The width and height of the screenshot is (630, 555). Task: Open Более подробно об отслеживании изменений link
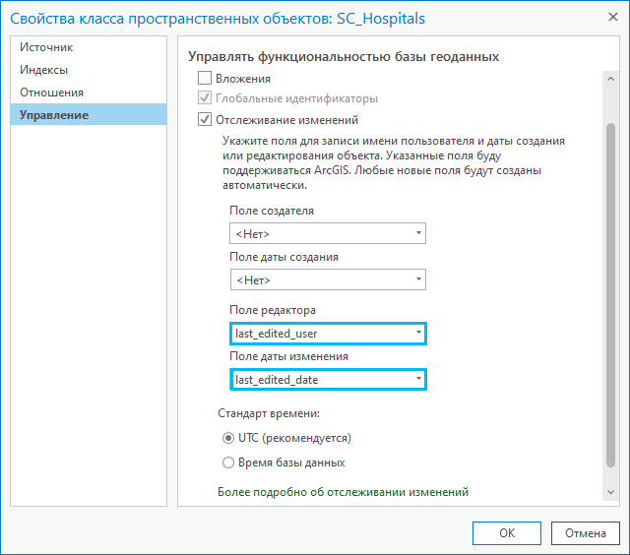tap(343, 492)
